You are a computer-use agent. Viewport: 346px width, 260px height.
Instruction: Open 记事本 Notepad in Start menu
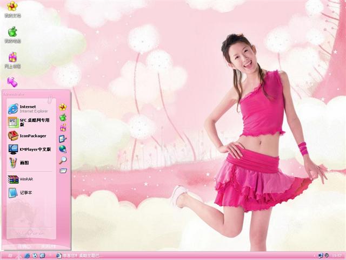29,193
